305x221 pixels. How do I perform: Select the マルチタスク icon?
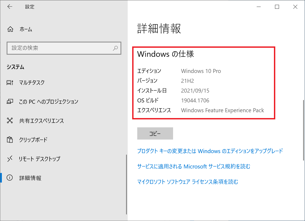(x=10, y=83)
